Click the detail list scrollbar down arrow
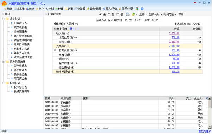 coord(210,127)
